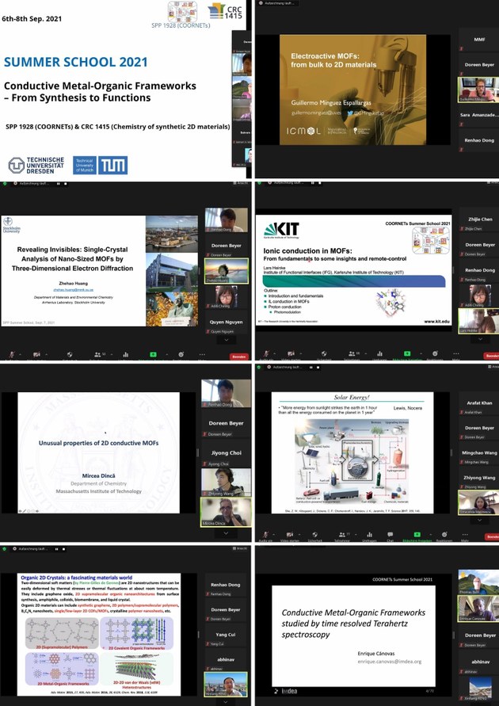Toggle video camera in Solar Energy meeting toolbar
The width and height of the screenshot is (499, 706).
[x=292, y=536]
